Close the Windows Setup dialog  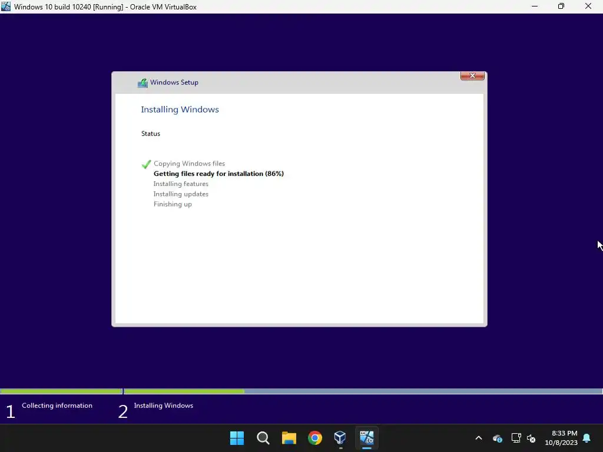pyautogui.click(x=472, y=76)
